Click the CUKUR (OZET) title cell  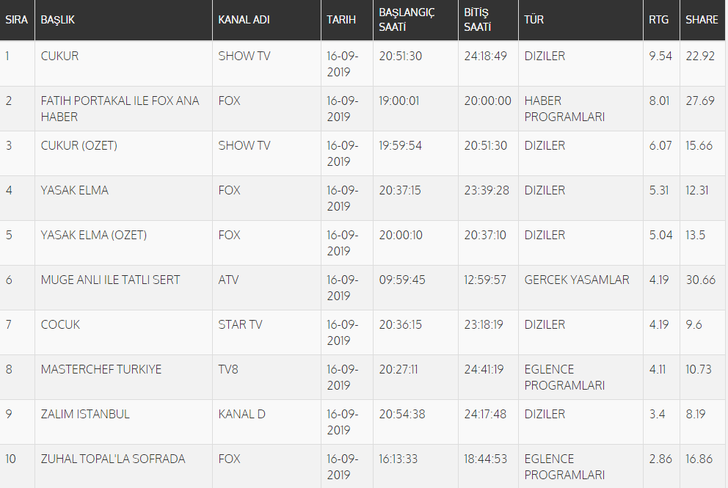[x=79, y=146]
